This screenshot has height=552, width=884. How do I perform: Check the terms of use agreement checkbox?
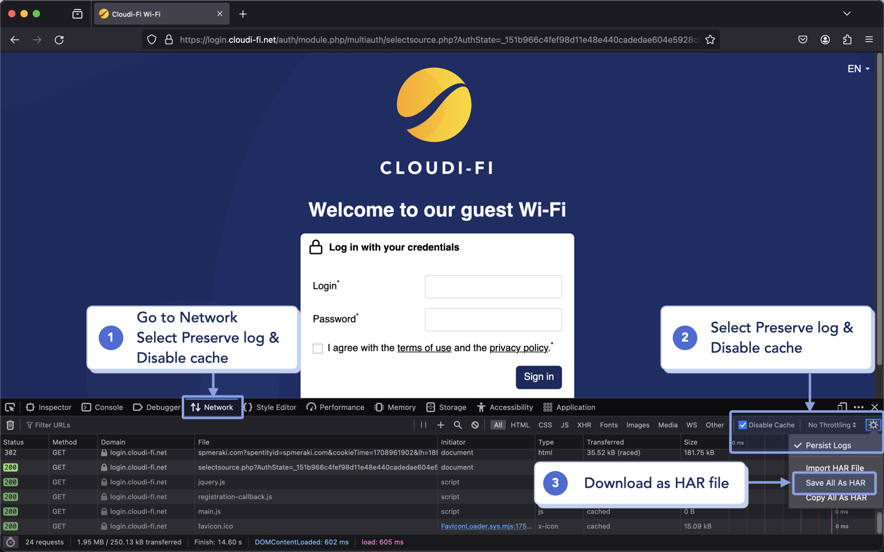click(x=317, y=348)
